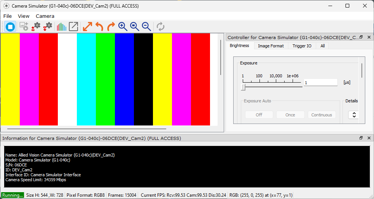Float the Controller panel window

point(361,37)
